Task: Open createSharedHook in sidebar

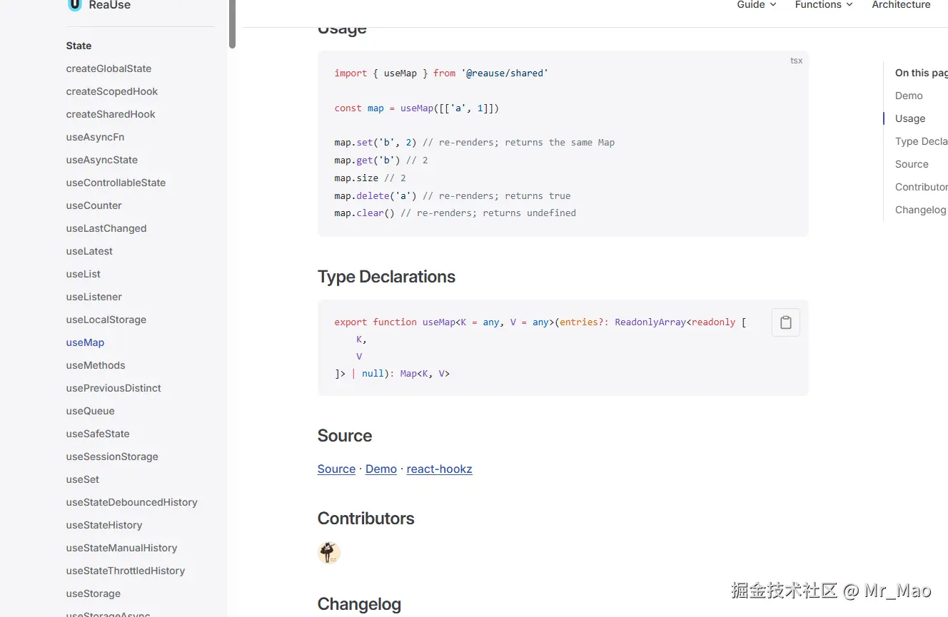Action: [111, 114]
